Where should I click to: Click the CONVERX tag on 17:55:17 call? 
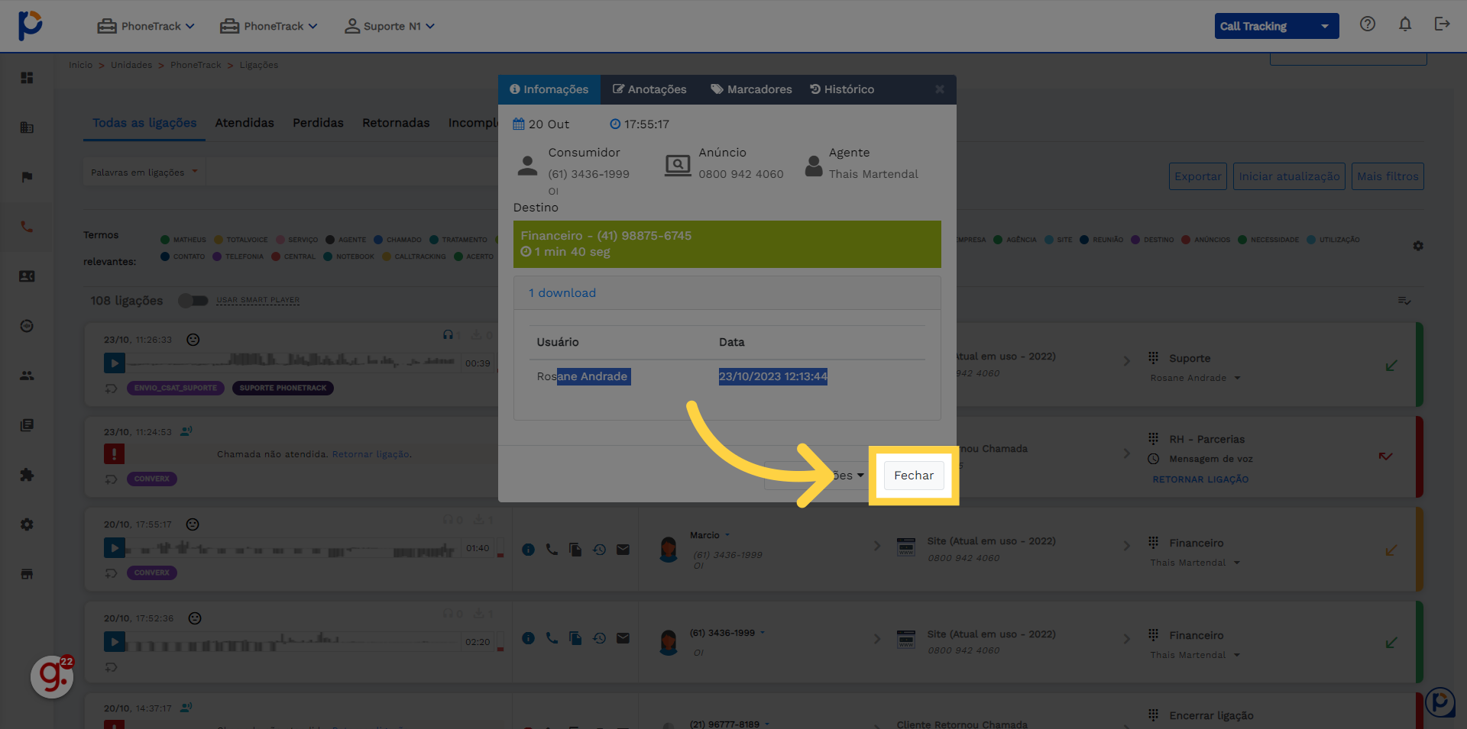pos(152,573)
